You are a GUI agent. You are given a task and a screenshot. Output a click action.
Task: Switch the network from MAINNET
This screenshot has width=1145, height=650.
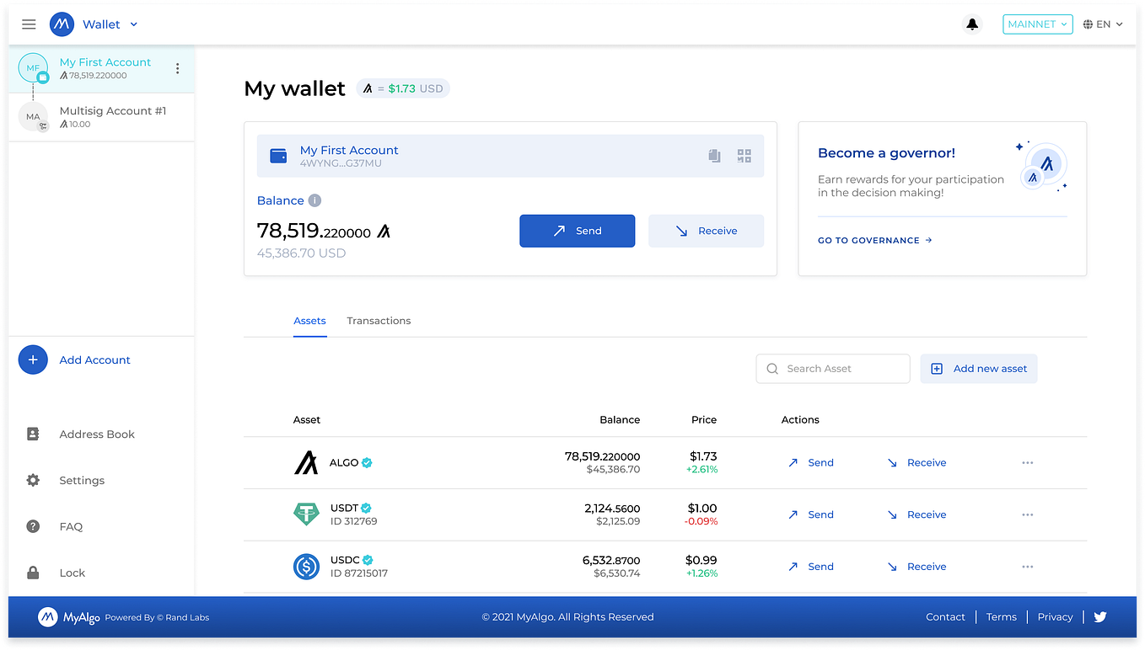tap(1037, 24)
